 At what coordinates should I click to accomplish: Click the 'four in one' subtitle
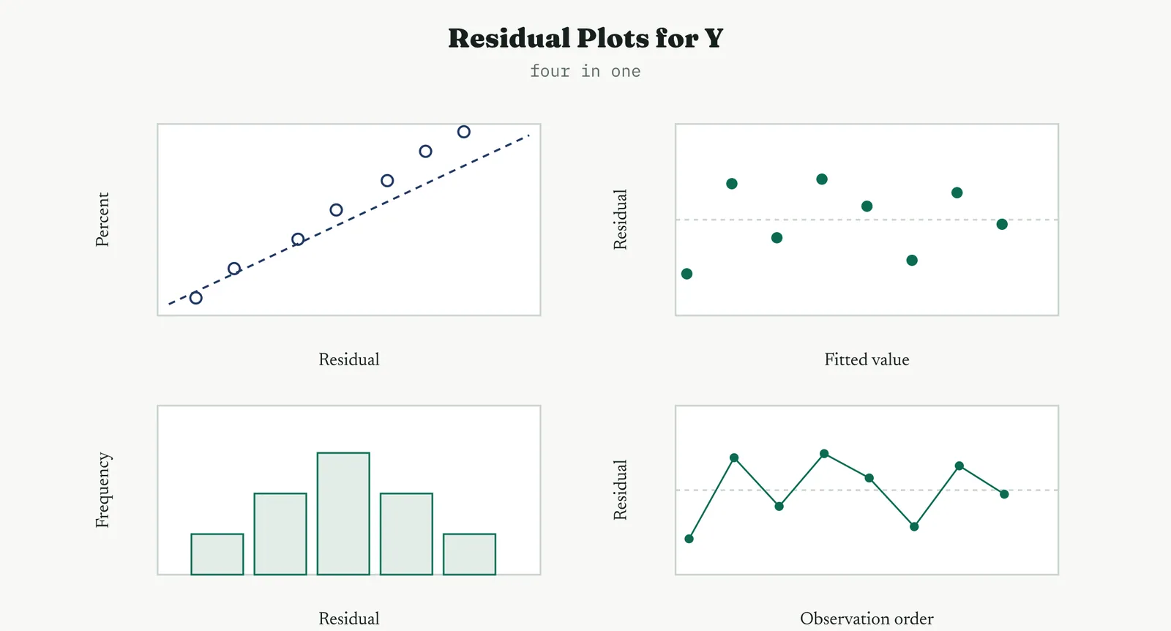(x=585, y=71)
